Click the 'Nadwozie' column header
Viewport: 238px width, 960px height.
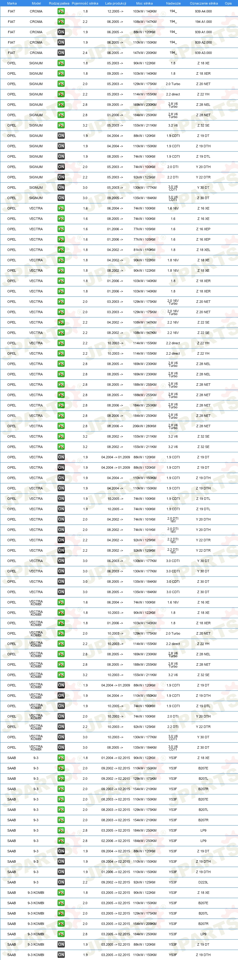click(173, 3)
